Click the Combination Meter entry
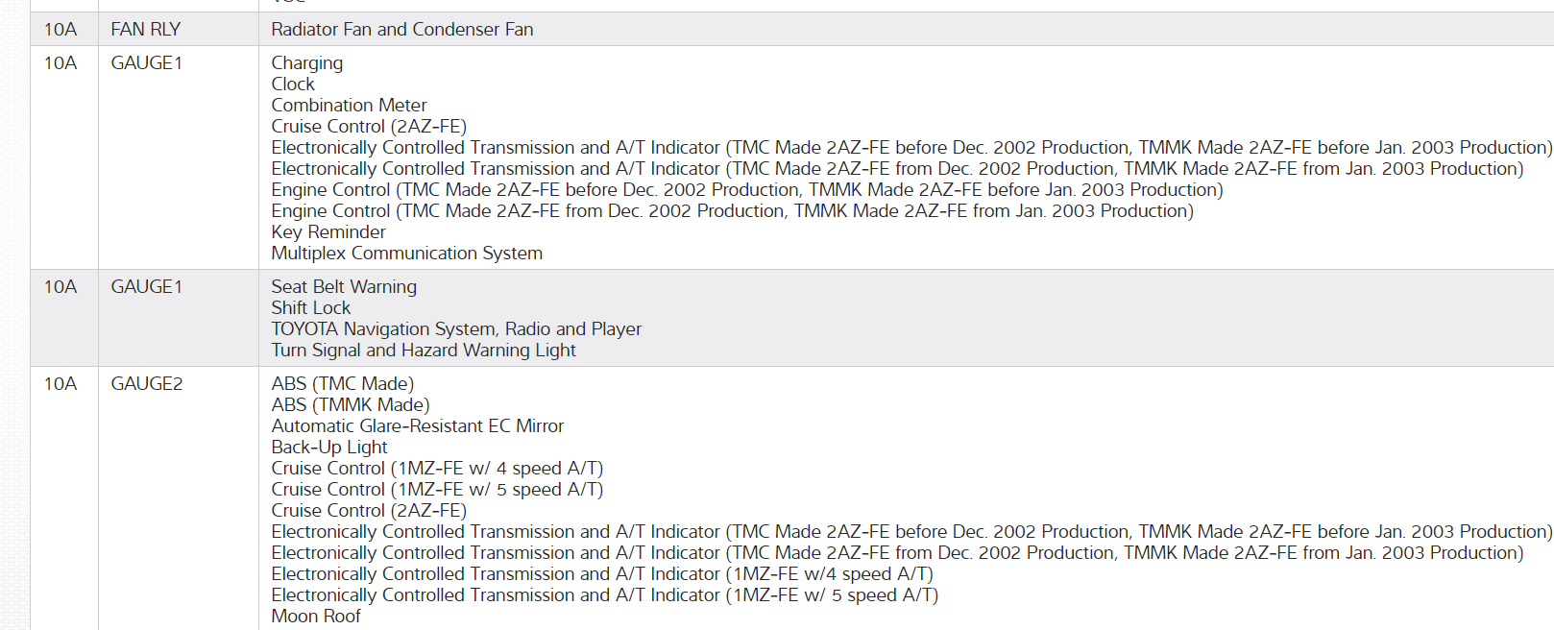This screenshot has height=630, width=1554. [349, 106]
